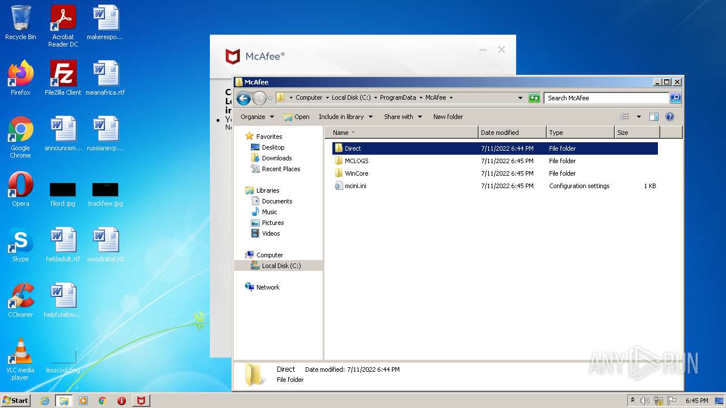Select Local Disk (C:) in navigation pane

tap(278, 266)
